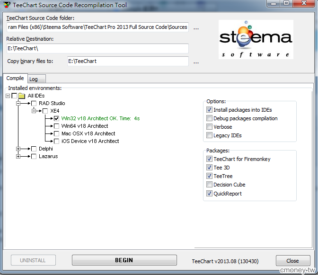The image size is (318, 275).
Task: Click the 'TeeChart v2013.08 (130430)' version text
Action: (225, 261)
